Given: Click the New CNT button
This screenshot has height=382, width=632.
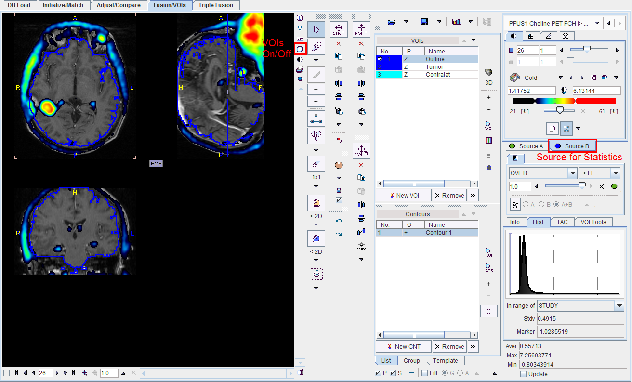Looking at the screenshot, I should [x=403, y=346].
